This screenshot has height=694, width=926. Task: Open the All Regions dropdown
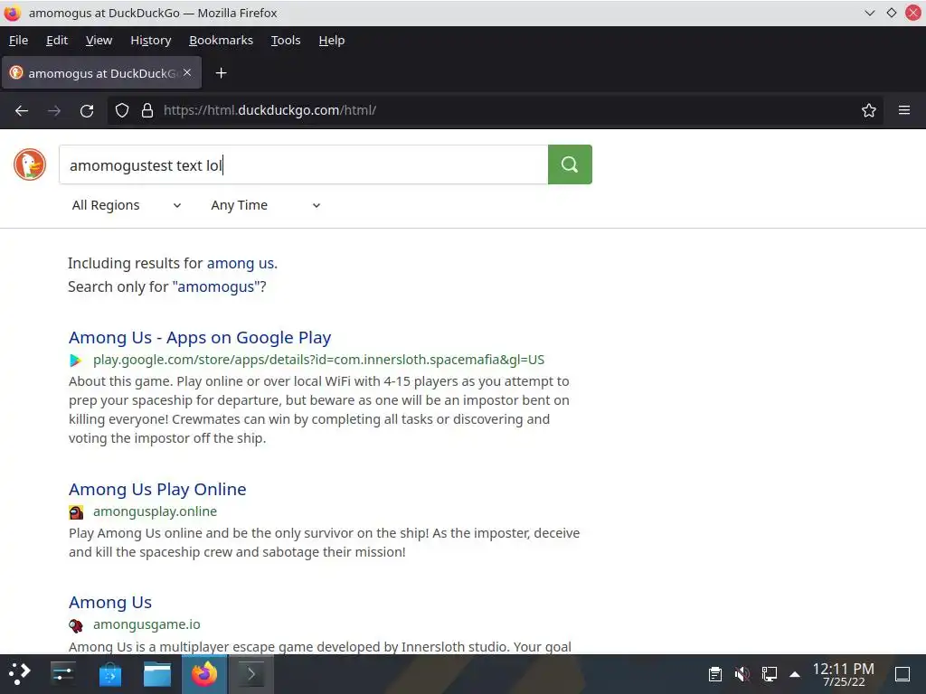coord(126,205)
